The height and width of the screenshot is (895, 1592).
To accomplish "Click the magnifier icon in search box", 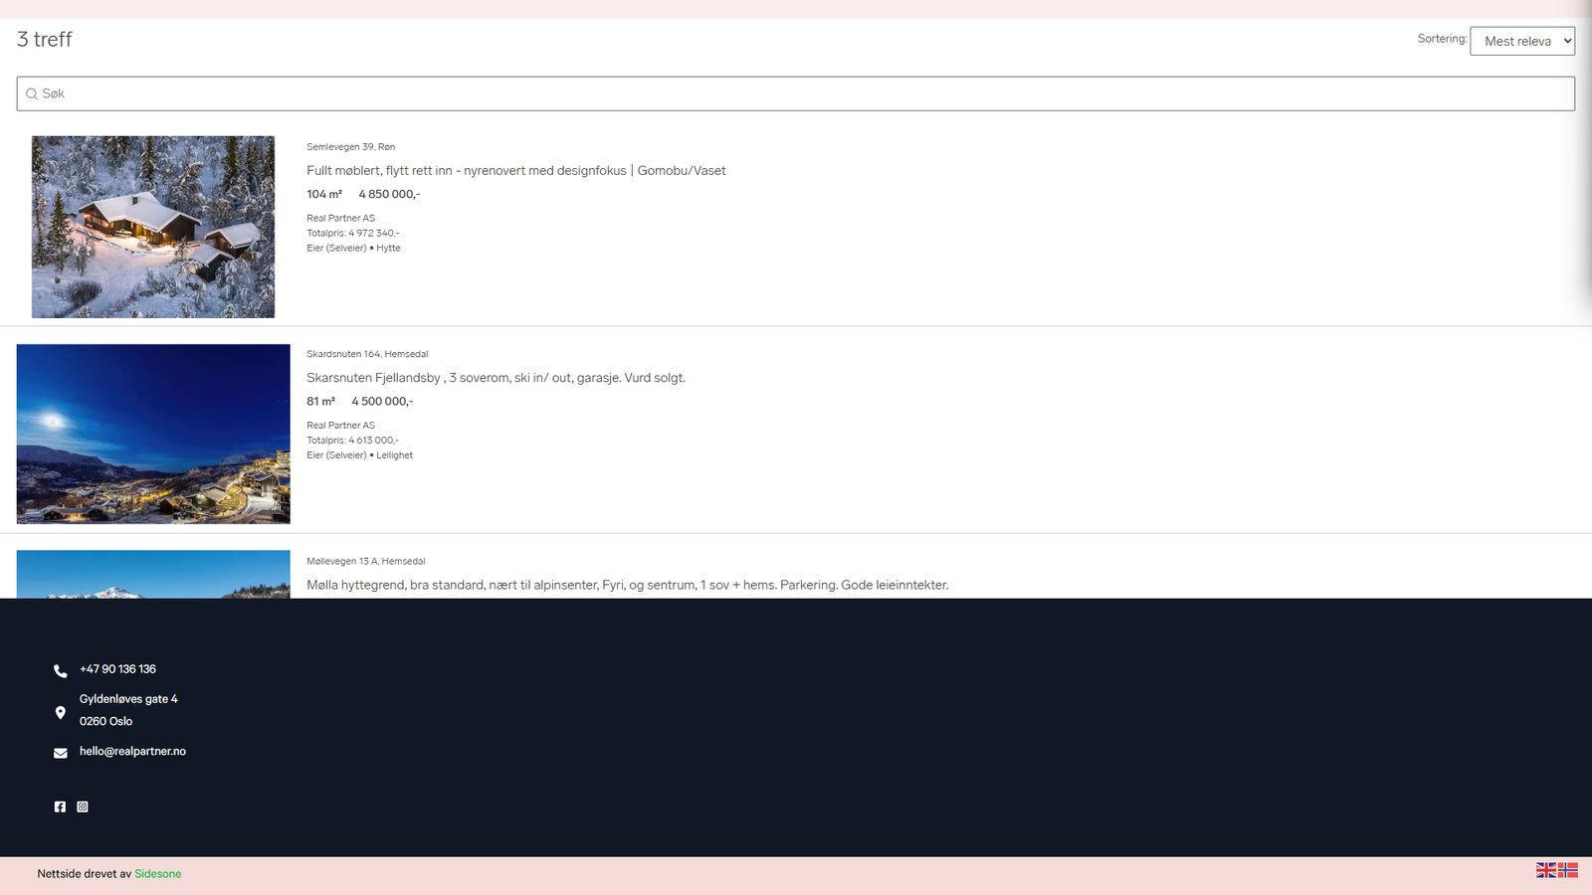I will (x=32, y=94).
